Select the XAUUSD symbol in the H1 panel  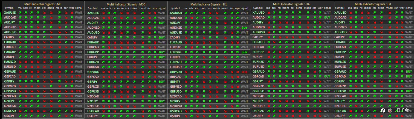tap(176, 13)
